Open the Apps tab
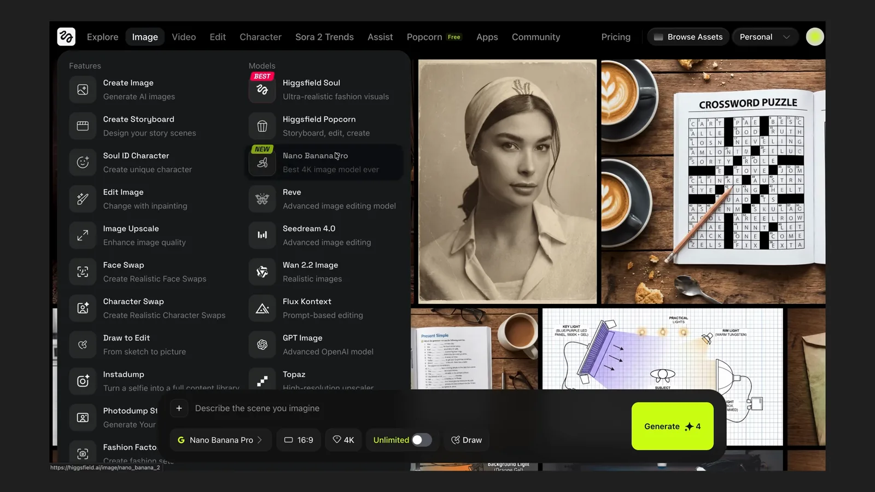This screenshot has width=875, height=492. (487, 37)
